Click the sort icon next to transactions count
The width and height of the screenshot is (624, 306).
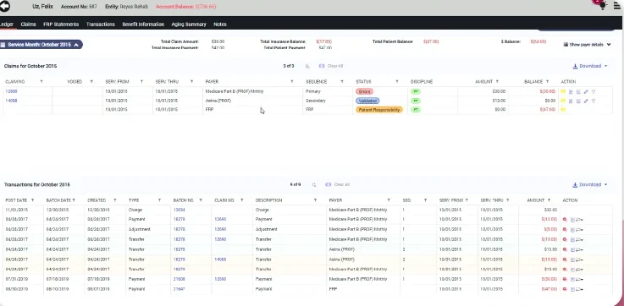[x=314, y=185]
